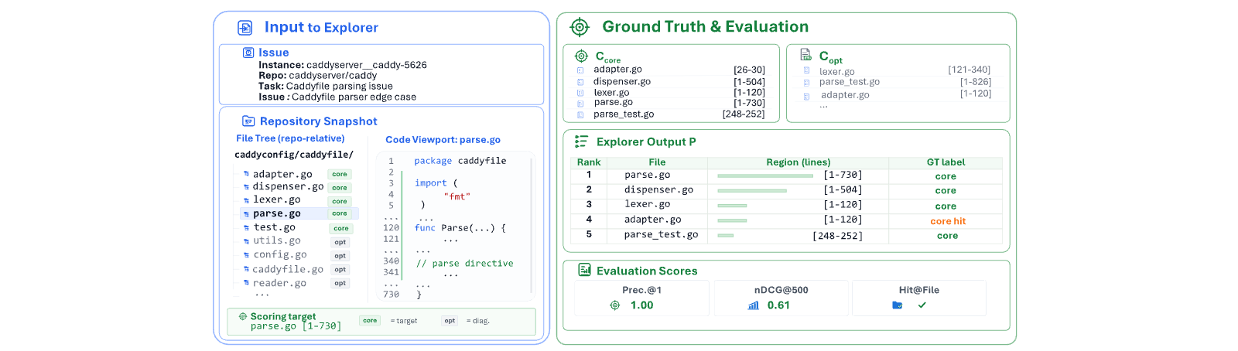Click the Repo: caddyserver/caddy line
Image resolution: width=1238 pixels, height=351 pixels.
318,76
